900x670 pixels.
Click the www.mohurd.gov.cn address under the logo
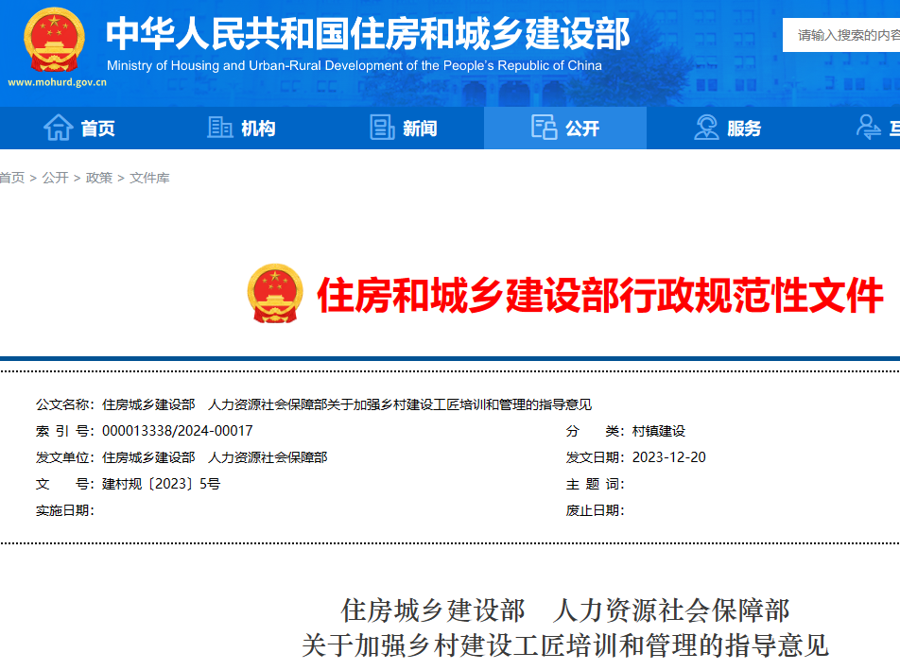[57, 82]
